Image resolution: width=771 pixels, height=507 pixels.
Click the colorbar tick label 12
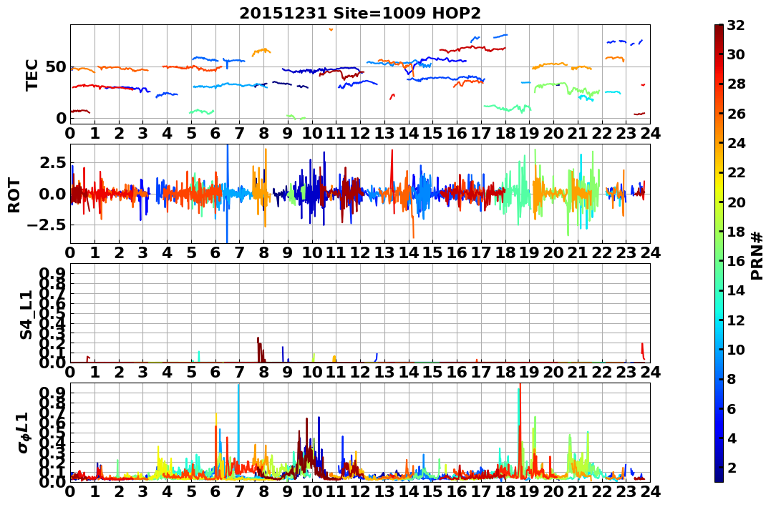pos(736,320)
